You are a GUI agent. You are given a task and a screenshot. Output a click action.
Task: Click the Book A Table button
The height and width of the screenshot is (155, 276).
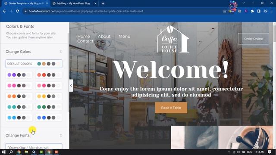171,108
